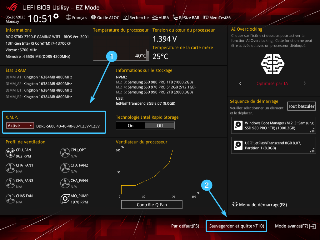Grab the Windows Boot Manager drag handle
Viewport: 320px width, 240px height.
click(x=312, y=130)
